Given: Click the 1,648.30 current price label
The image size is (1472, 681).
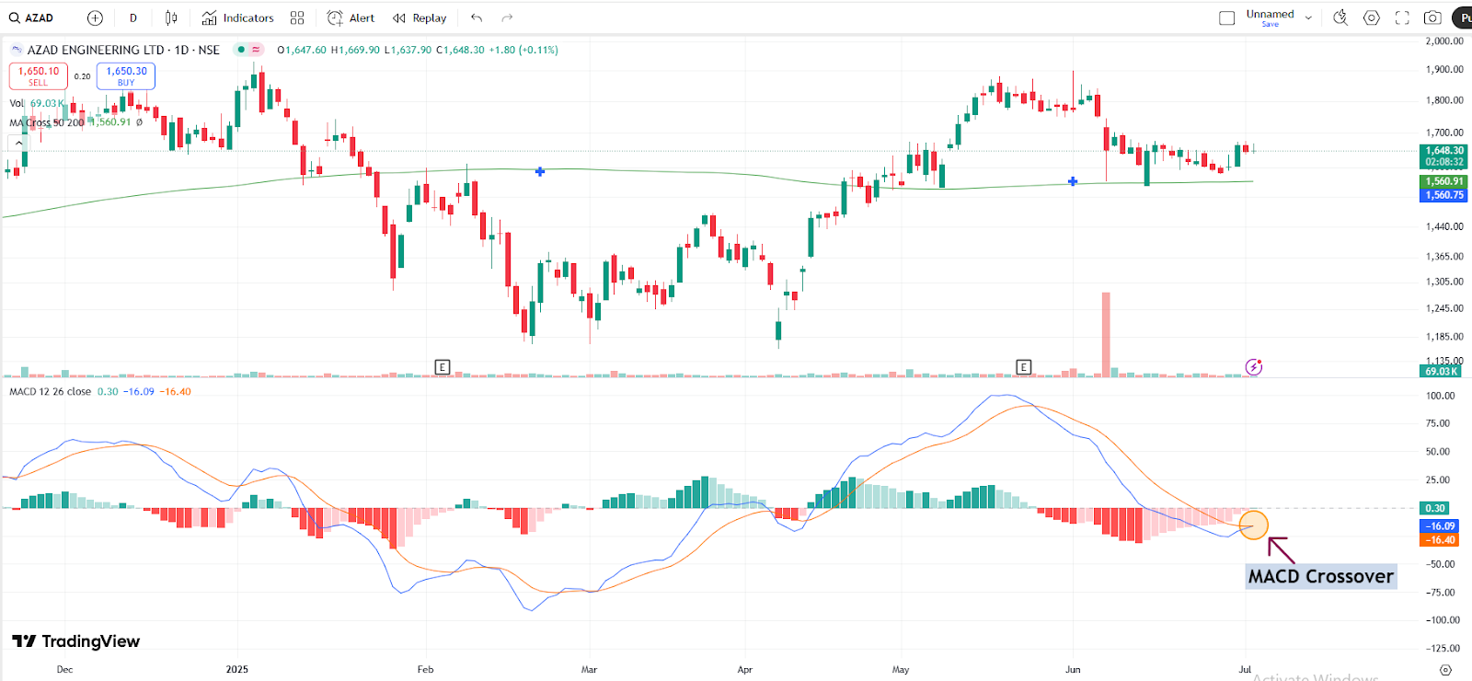Looking at the screenshot, I should [1444, 150].
